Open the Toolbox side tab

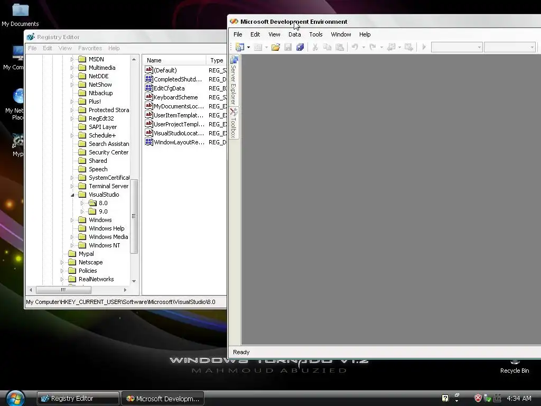click(234, 123)
